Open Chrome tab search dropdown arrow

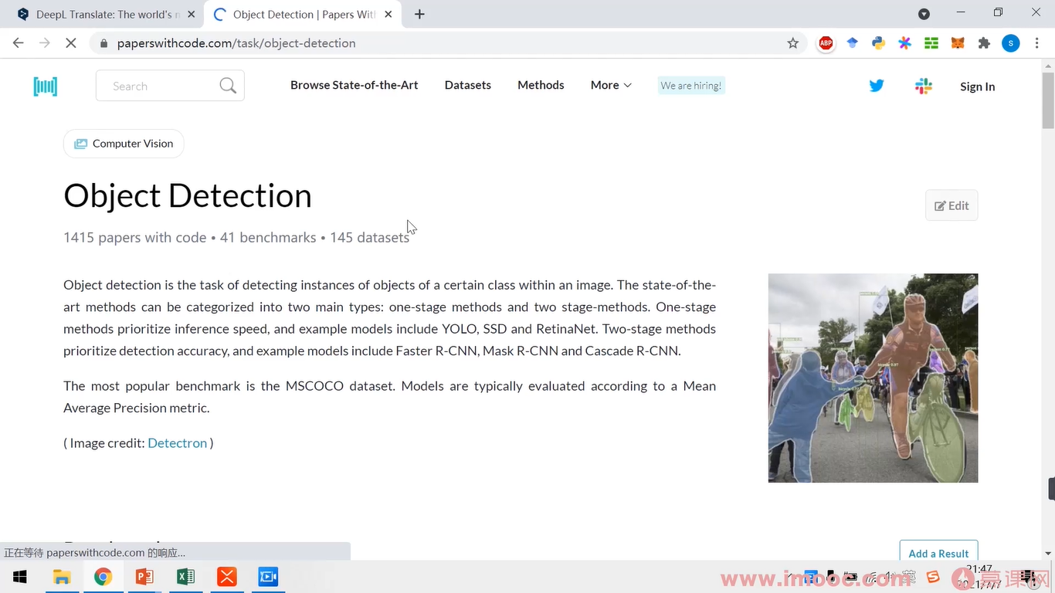[924, 14]
